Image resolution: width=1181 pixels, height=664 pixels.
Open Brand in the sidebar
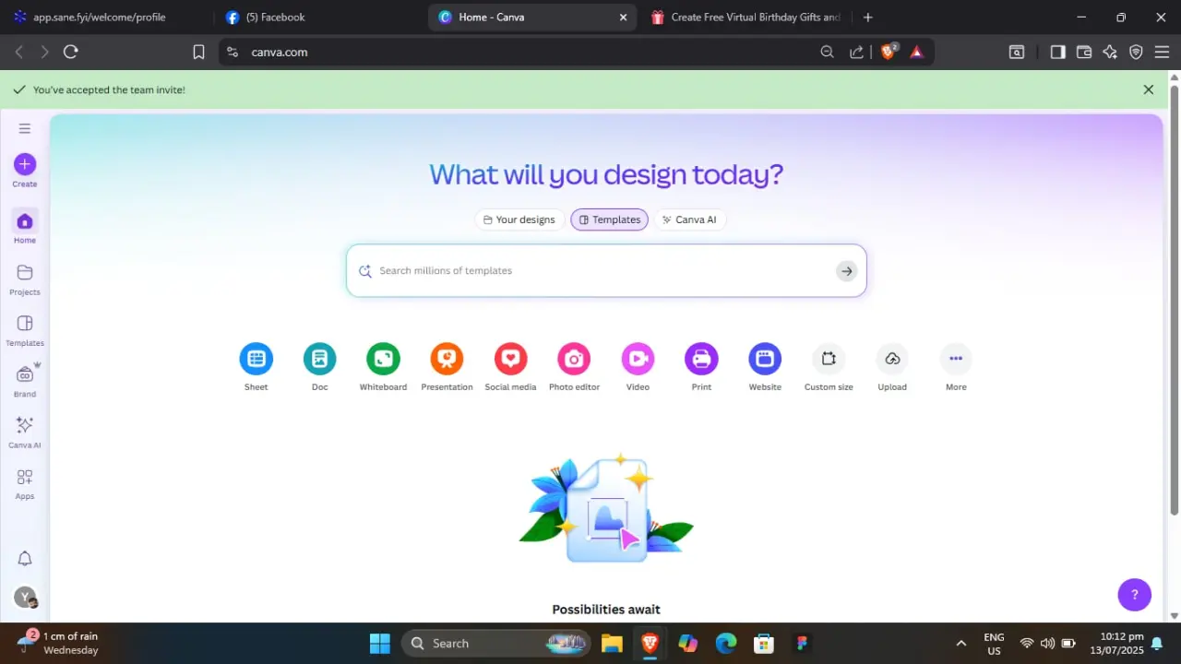click(x=25, y=381)
